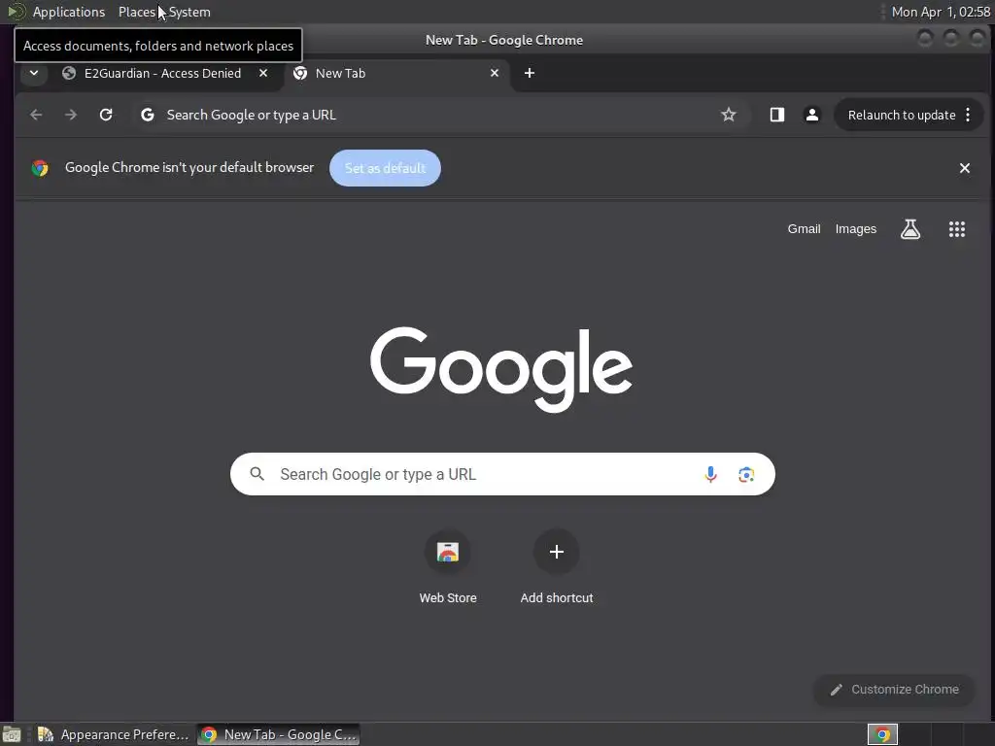The width and height of the screenshot is (995, 746).
Task: Select the New Tab tab
Action: (x=396, y=73)
